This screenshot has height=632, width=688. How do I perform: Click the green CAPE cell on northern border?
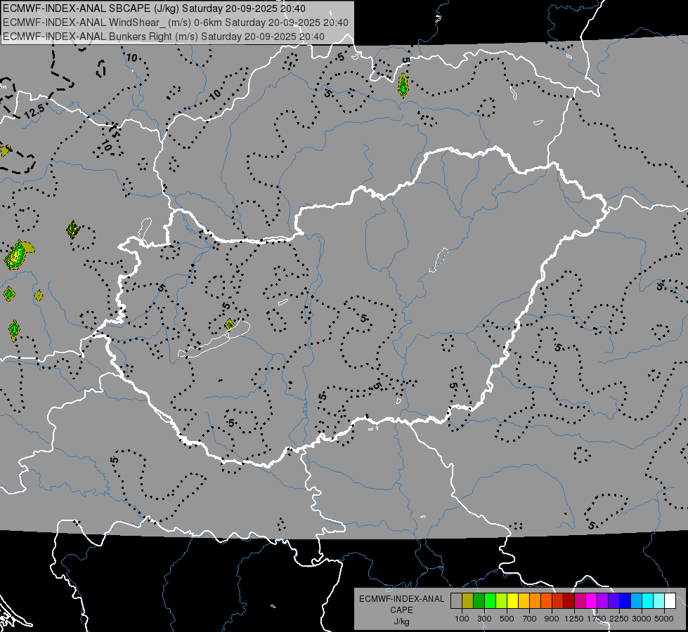click(x=403, y=86)
